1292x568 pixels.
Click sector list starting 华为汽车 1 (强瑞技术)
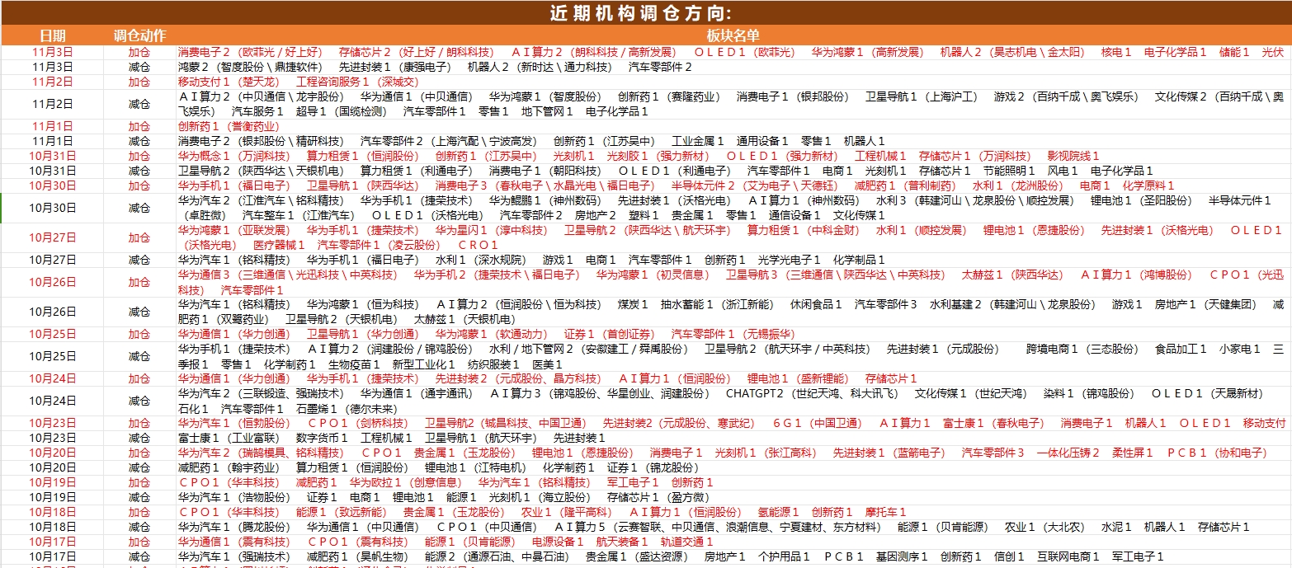[671, 556]
